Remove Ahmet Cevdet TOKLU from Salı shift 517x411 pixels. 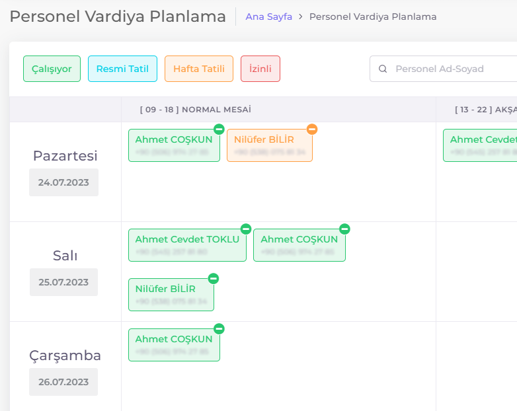coord(246,229)
